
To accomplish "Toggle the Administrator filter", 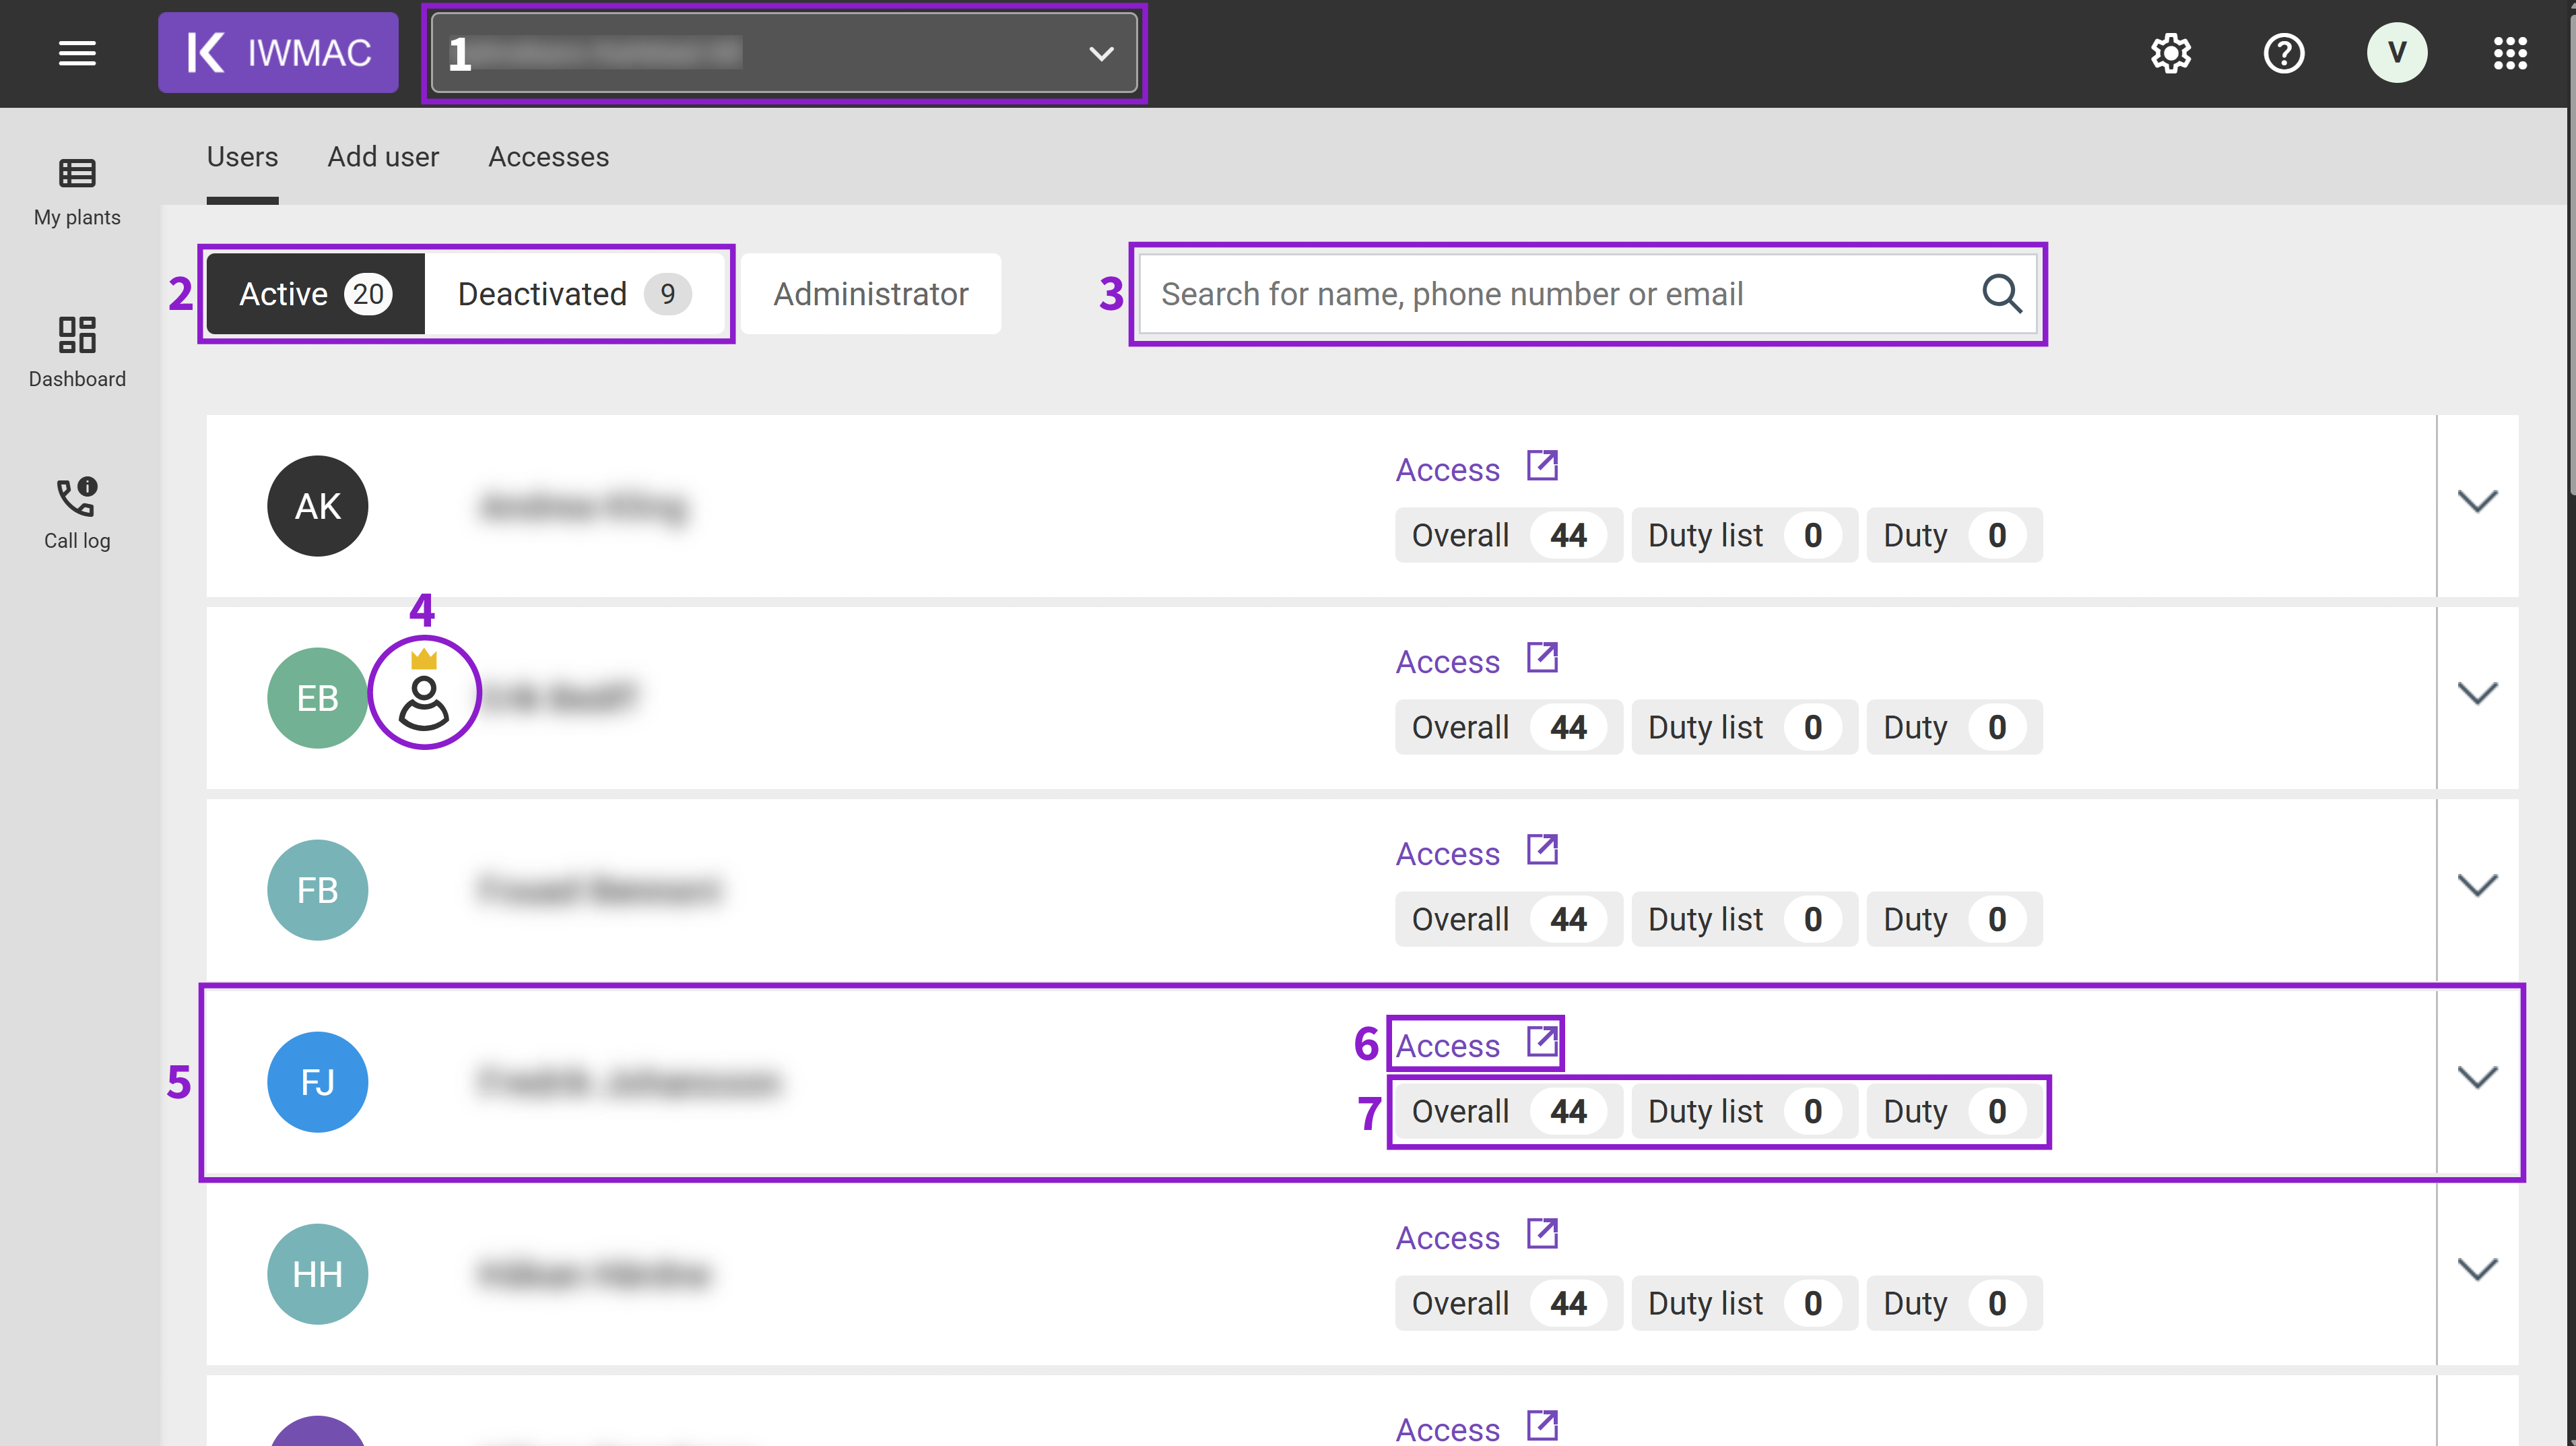I will pos(870,293).
